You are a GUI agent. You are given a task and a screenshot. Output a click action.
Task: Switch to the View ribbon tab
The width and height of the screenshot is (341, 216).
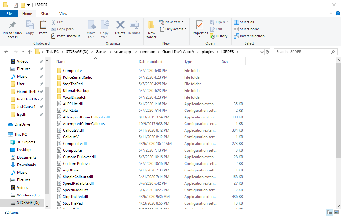click(x=63, y=14)
